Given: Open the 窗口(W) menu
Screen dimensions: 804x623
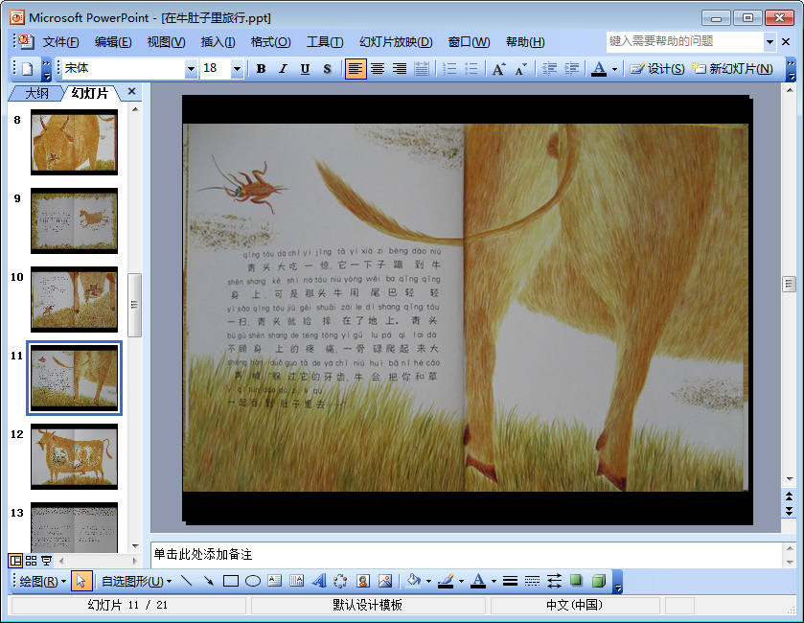Looking at the screenshot, I should (469, 42).
